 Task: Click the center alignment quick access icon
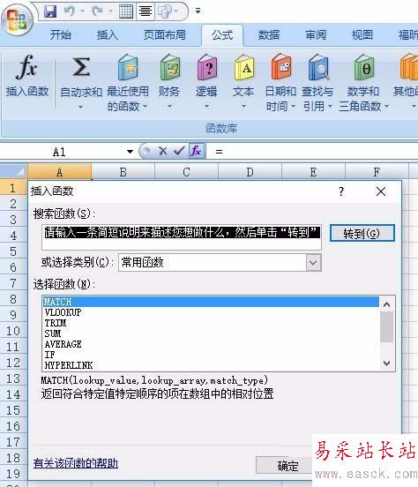146,11
